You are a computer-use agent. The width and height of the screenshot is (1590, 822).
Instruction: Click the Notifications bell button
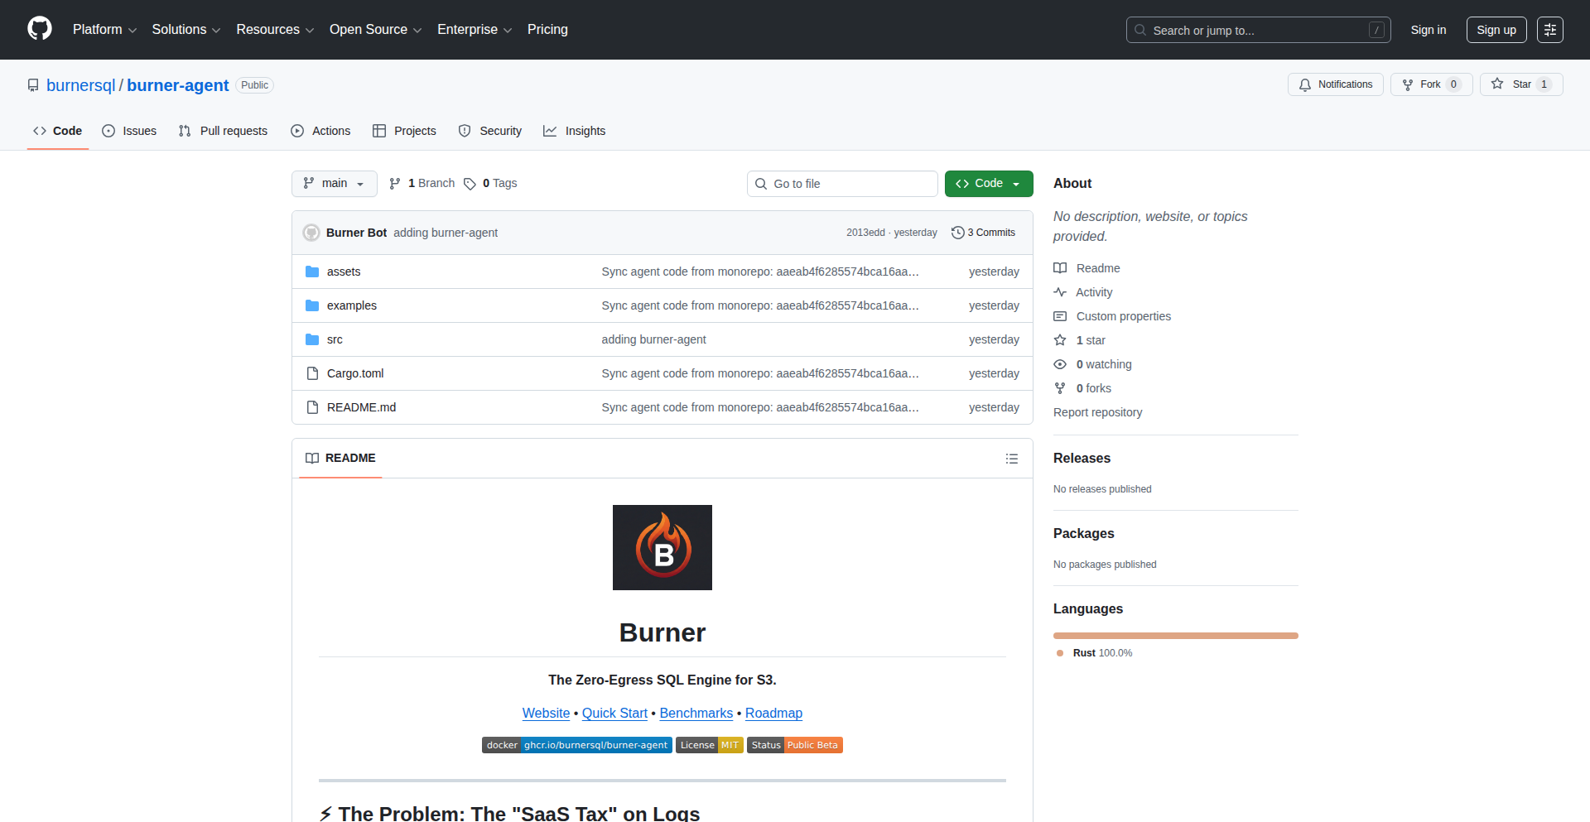tap(1335, 84)
